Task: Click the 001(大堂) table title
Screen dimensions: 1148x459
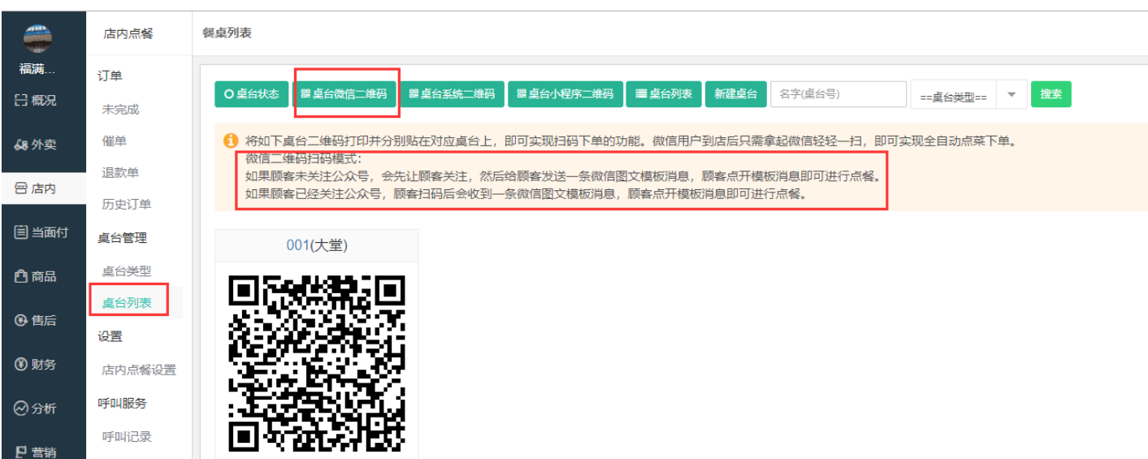Action: [317, 245]
